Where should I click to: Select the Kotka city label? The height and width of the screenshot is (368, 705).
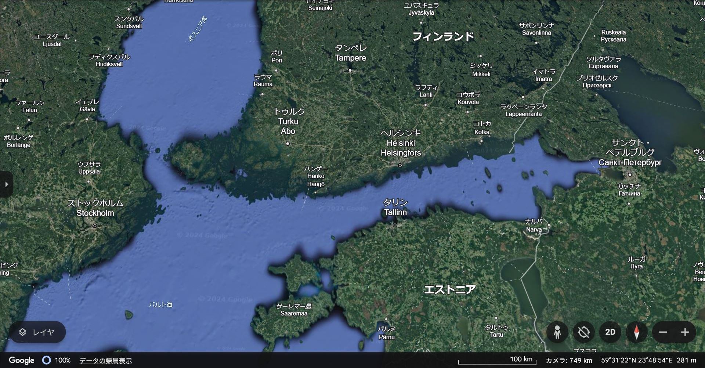(482, 128)
